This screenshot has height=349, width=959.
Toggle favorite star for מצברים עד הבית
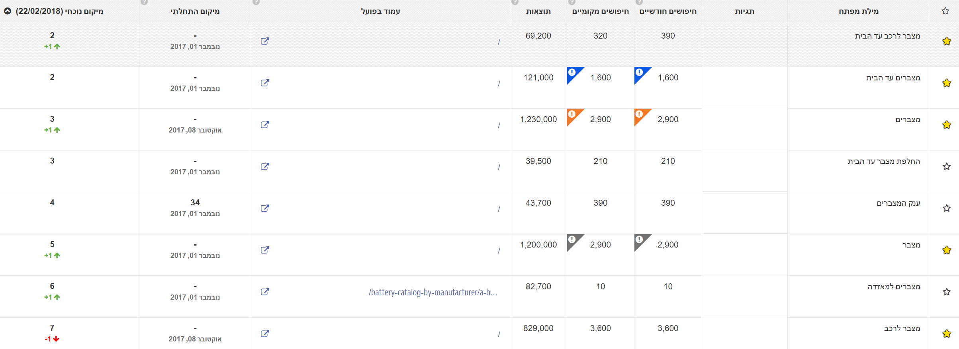click(947, 83)
